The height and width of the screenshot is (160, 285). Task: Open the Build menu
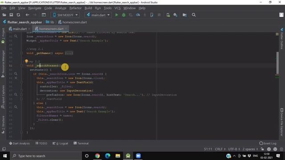click(88, 8)
